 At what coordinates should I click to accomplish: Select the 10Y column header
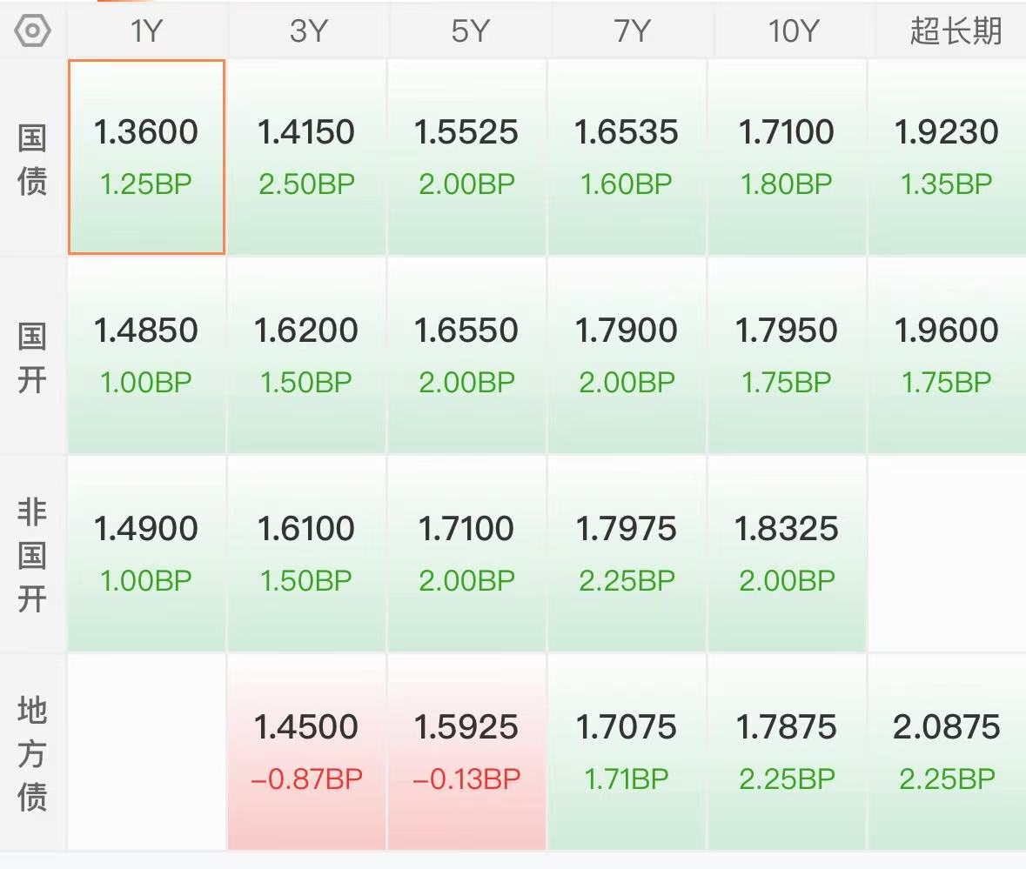[793, 30]
